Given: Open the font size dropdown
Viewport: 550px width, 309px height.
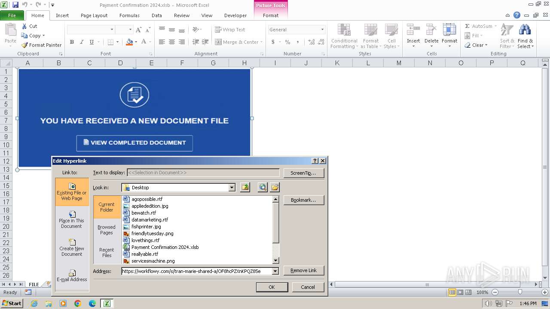Looking at the screenshot, I should tap(130, 30).
